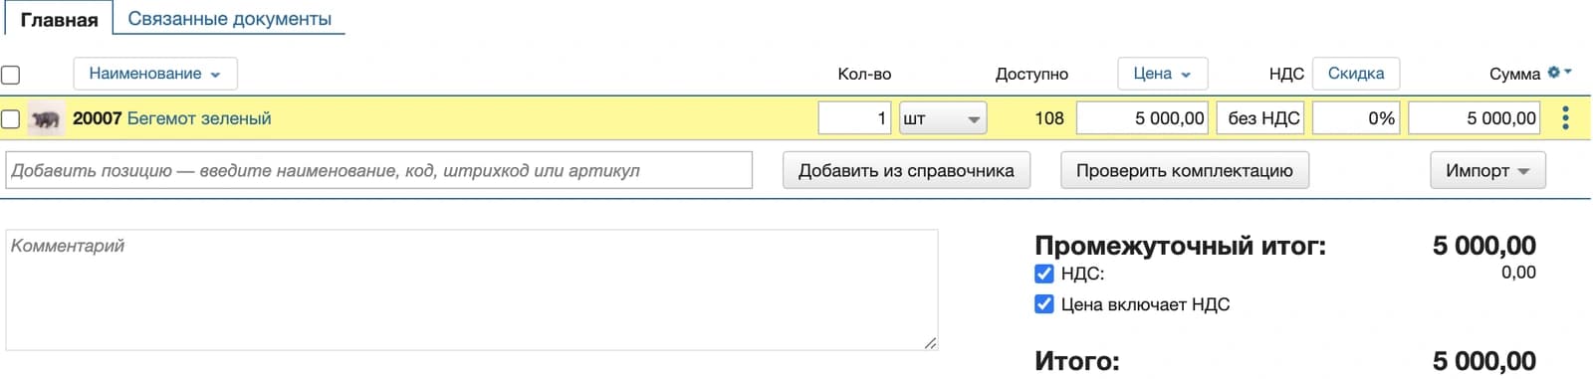The width and height of the screenshot is (1593, 379).
Task: Focus the quantity field showing 1
Action: pos(854,118)
